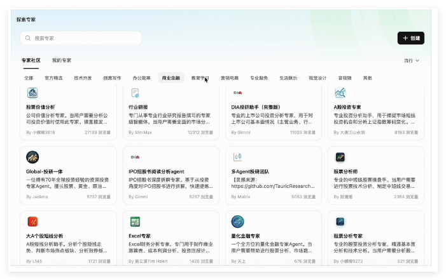The height and width of the screenshot is (280, 446).
Task: Open the A股投资专家 chart icon
Action: 340,93
